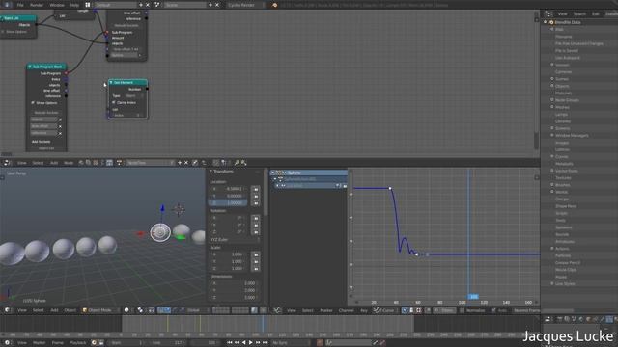Open graph editor Key menu
Viewport: 618px width, 347px height.
(x=364, y=310)
